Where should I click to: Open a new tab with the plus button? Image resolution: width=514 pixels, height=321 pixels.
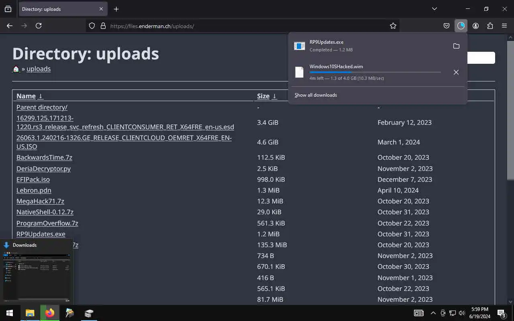pyautogui.click(x=116, y=9)
